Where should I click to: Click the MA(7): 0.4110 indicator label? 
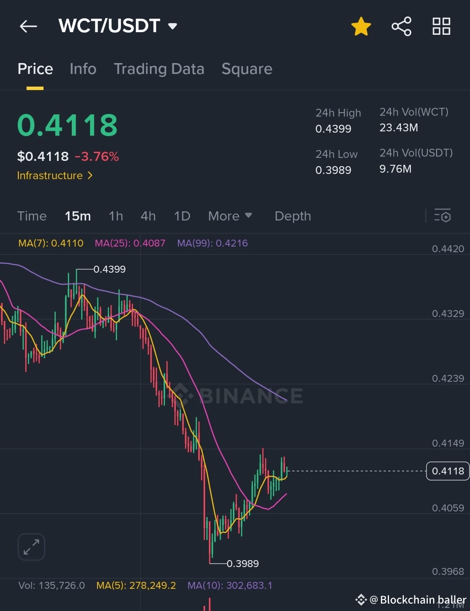51,243
